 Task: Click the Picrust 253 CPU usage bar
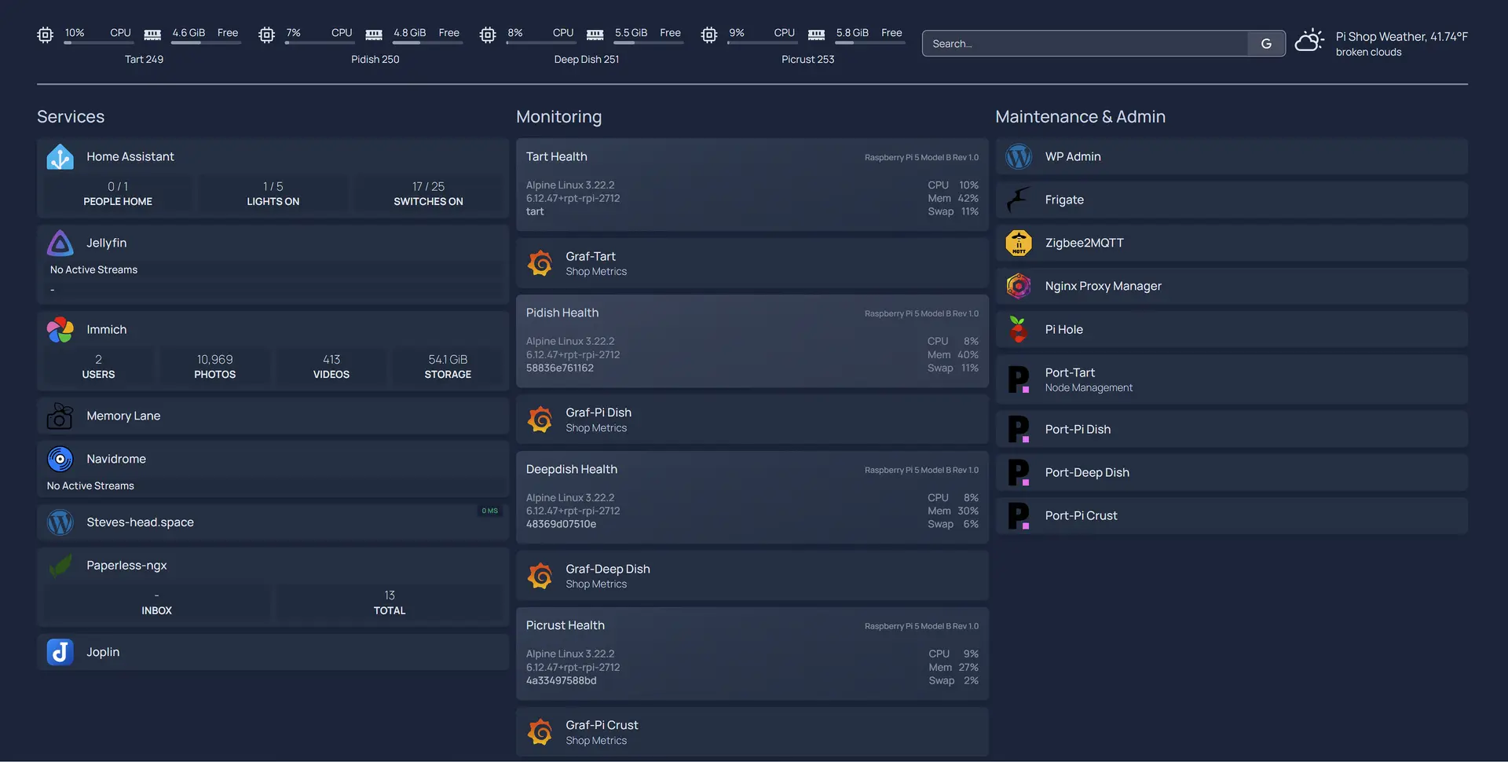coord(763,42)
